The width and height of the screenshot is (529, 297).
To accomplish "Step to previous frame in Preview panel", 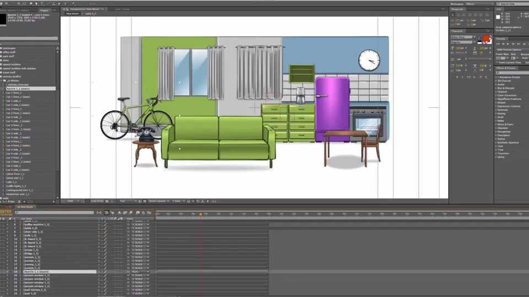I will 503,44.
